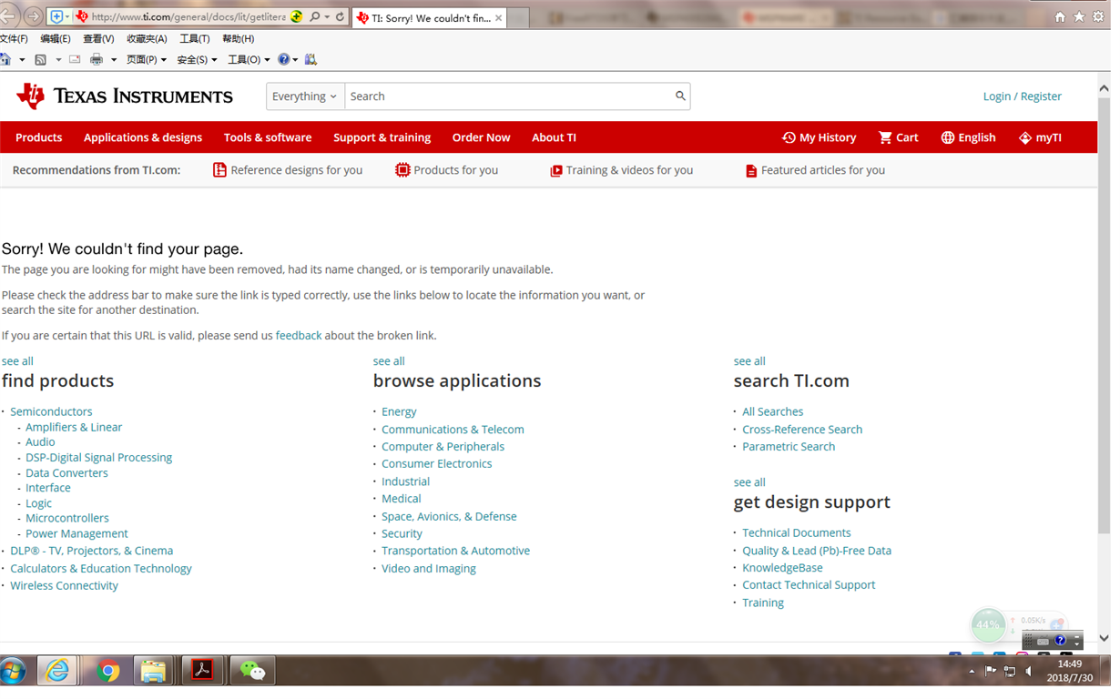Open Cross-Reference Search link
1120x699 pixels.
click(x=802, y=429)
